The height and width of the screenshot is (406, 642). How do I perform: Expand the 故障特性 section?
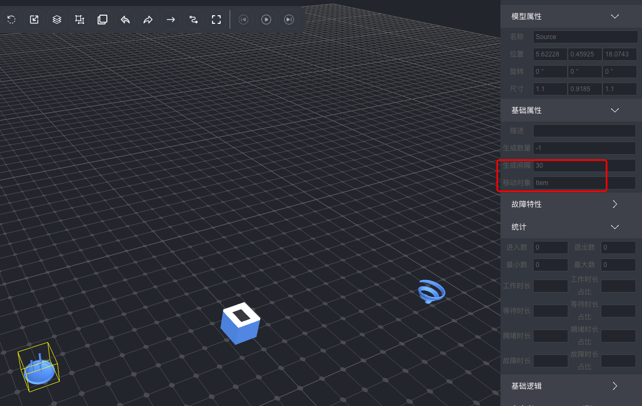tap(614, 204)
